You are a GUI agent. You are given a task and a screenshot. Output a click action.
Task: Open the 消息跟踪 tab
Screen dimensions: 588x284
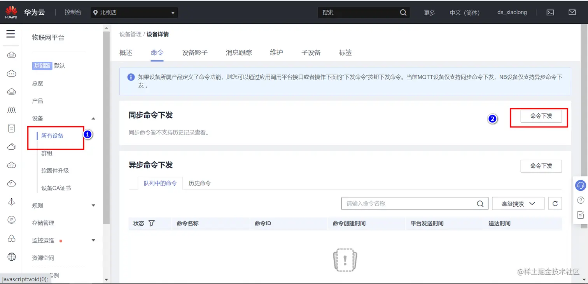tap(239, 53)
